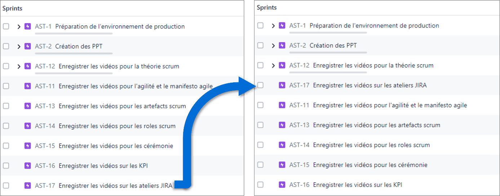
Task: Select AST-15 cérémonie row title in left panel
Action: 116,146
